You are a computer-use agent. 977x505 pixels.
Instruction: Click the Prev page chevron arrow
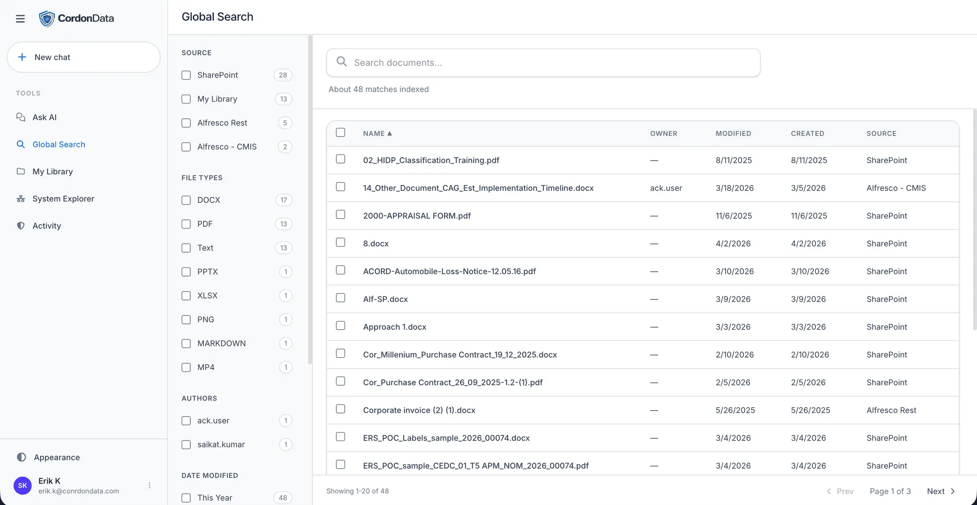click(x=829, y=491)
